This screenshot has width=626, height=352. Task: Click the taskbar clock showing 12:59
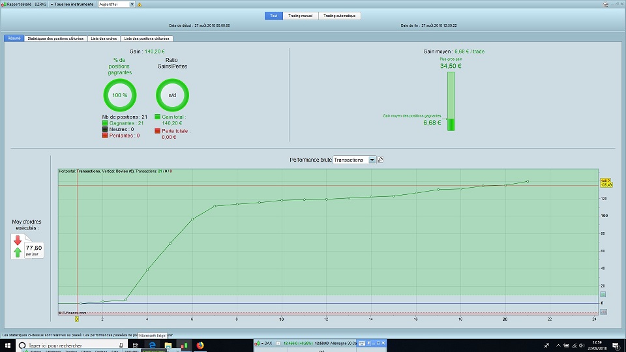(597, 345)
